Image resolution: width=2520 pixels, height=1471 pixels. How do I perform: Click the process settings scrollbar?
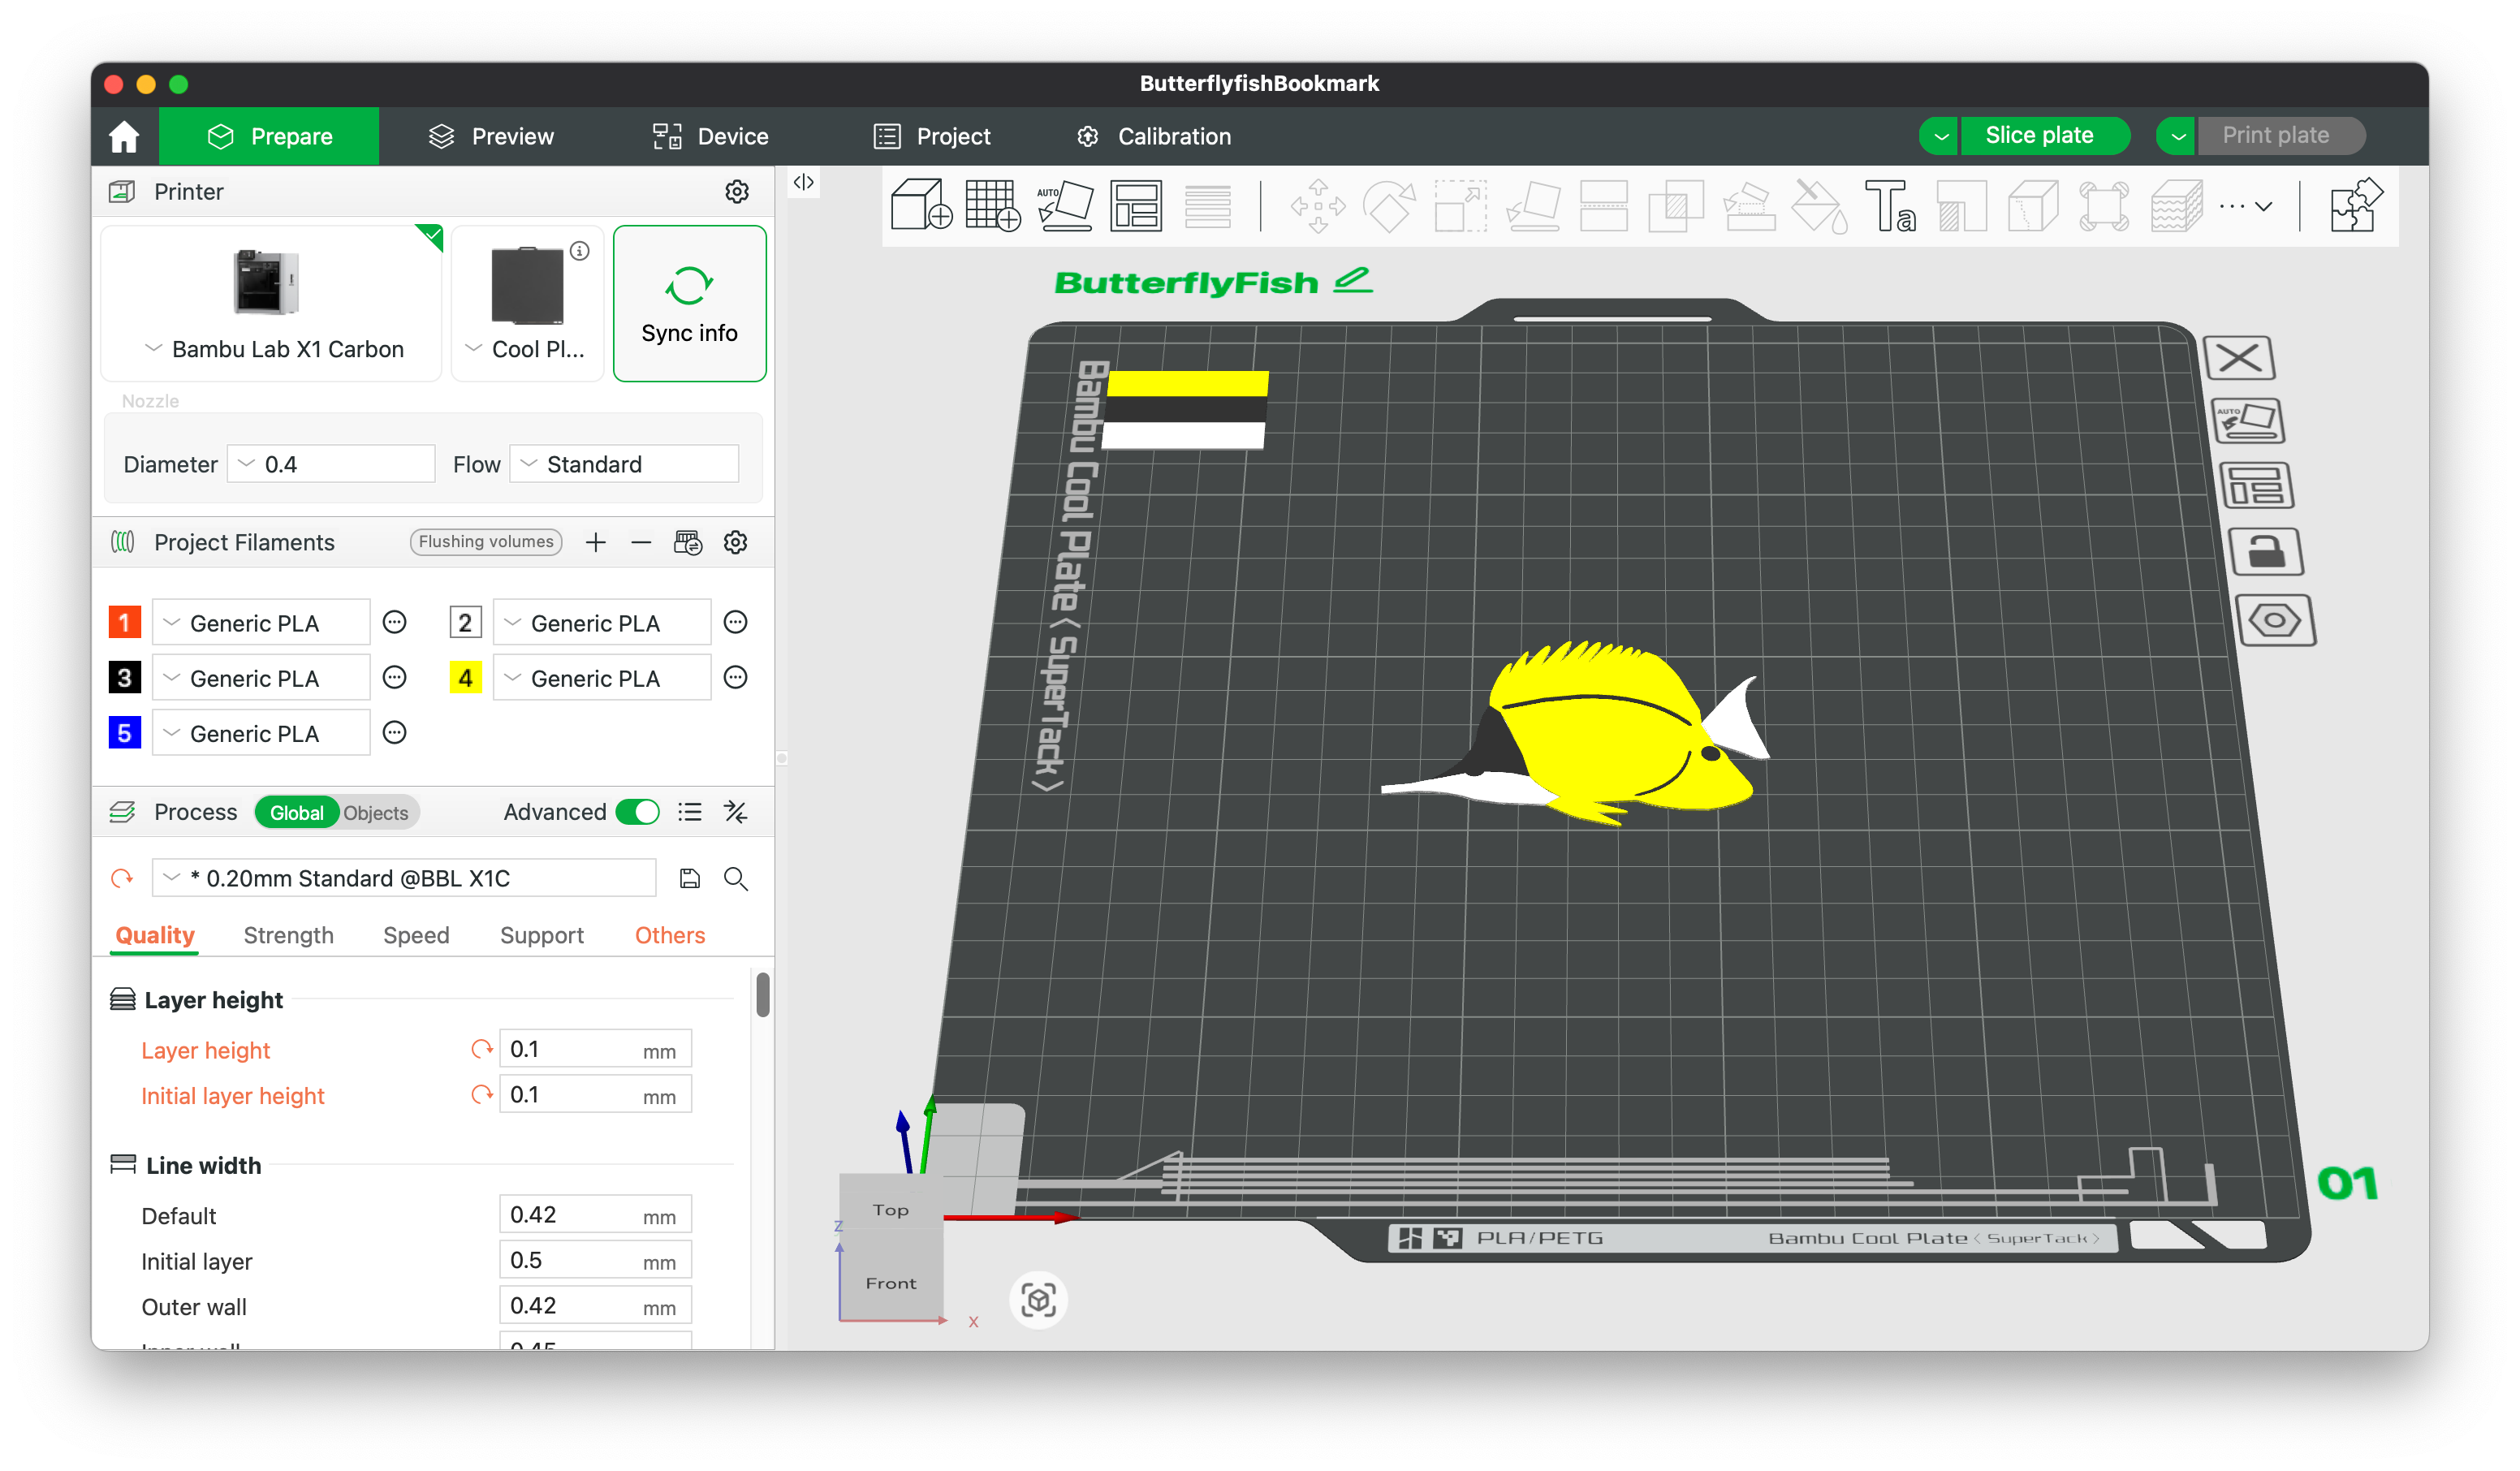click(x=763, y=995)
